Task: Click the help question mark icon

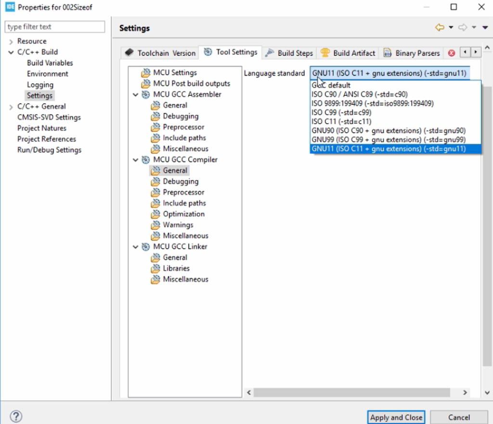Action: tap(16, 416)
